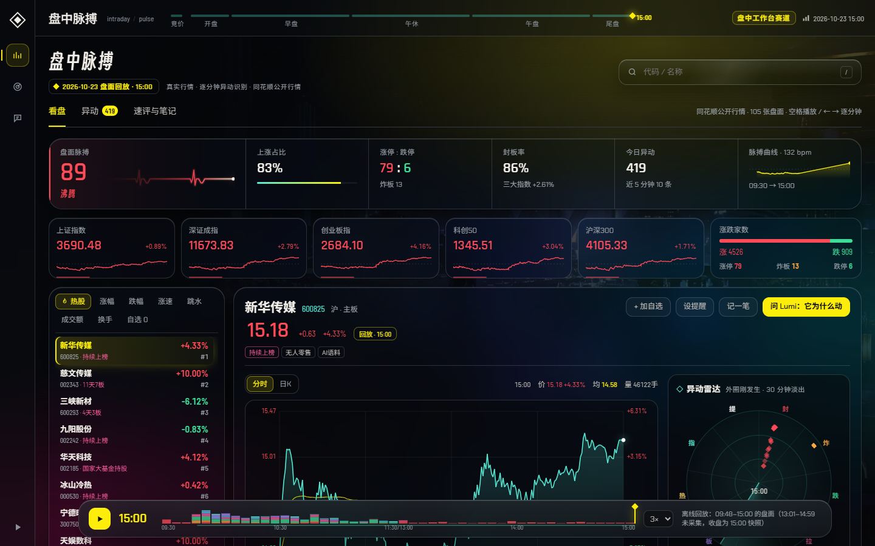Select the 涨幅 list filter
The height and width of the screenshot is (546, 875).
click(x=107, y=301)
